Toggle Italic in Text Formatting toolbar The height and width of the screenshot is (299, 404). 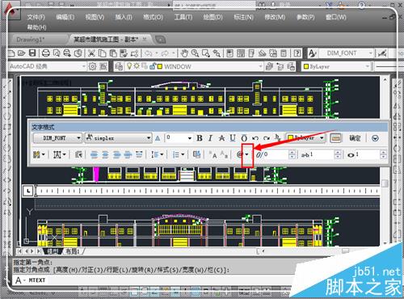pyautogui.click(x=210, y=138)
